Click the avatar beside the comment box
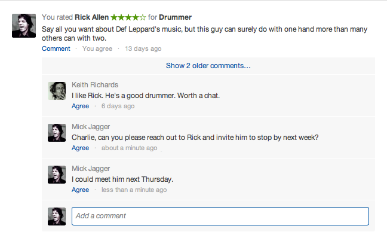This screenshot has width=387, height=247. [x=57, y=216]
